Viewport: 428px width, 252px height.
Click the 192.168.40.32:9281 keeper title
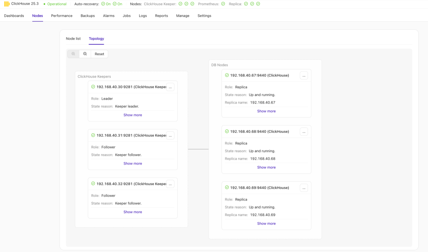[131, 184]
